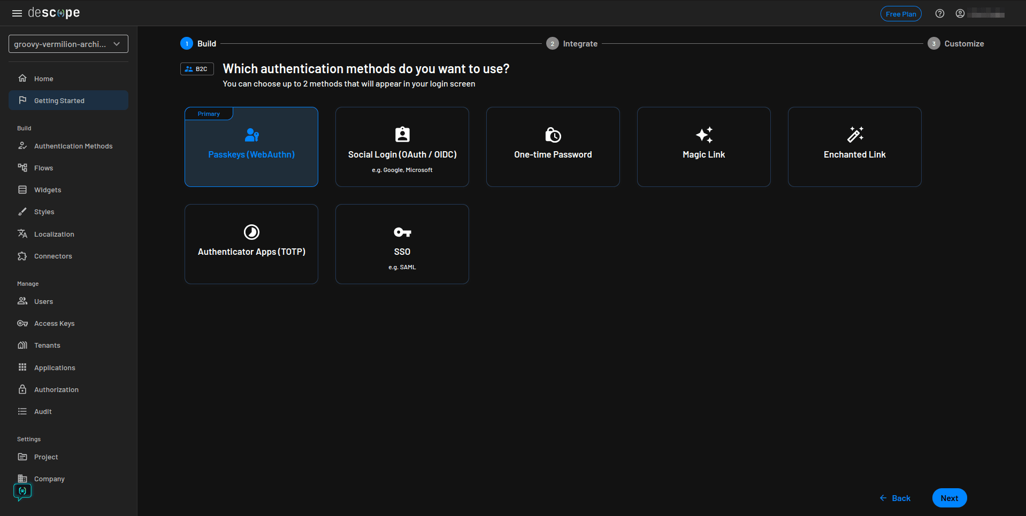Click the Back link
Image resolution: width=1026 pixels, height=516 pixels.
click(x=894, y=497)
